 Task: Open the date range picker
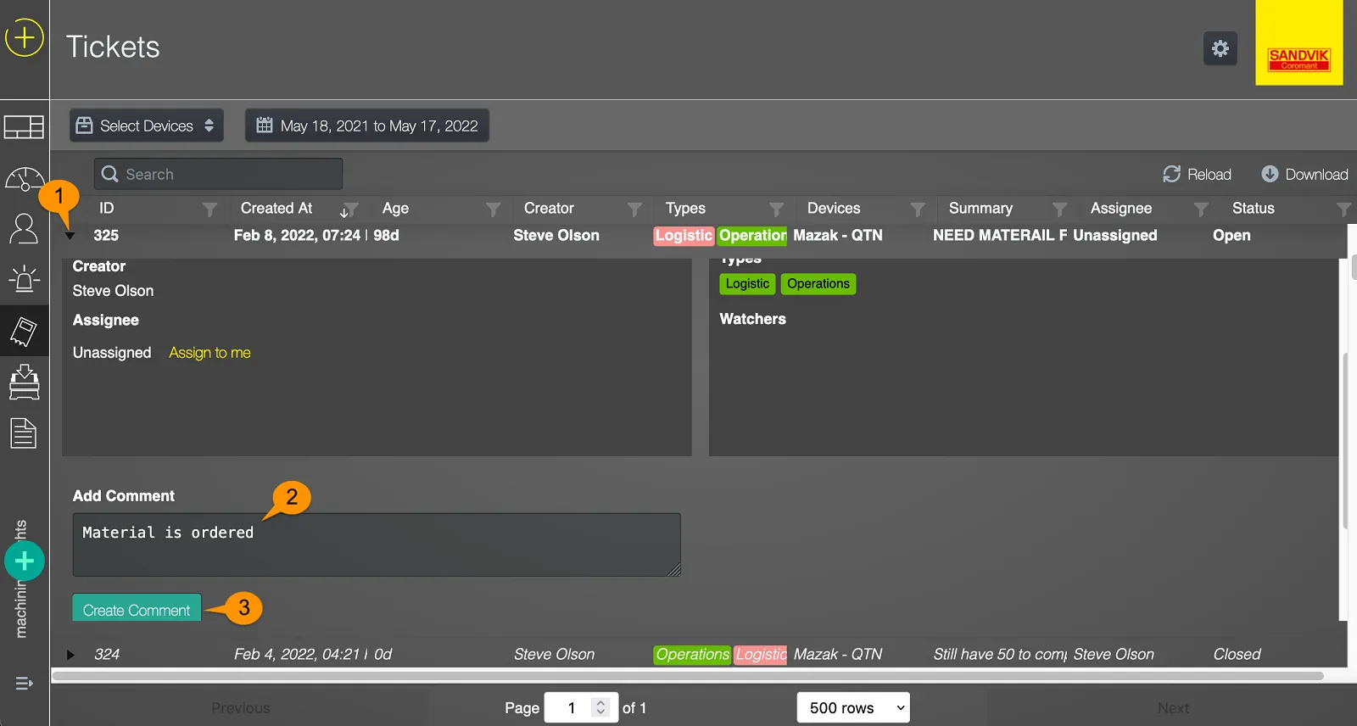367,126
